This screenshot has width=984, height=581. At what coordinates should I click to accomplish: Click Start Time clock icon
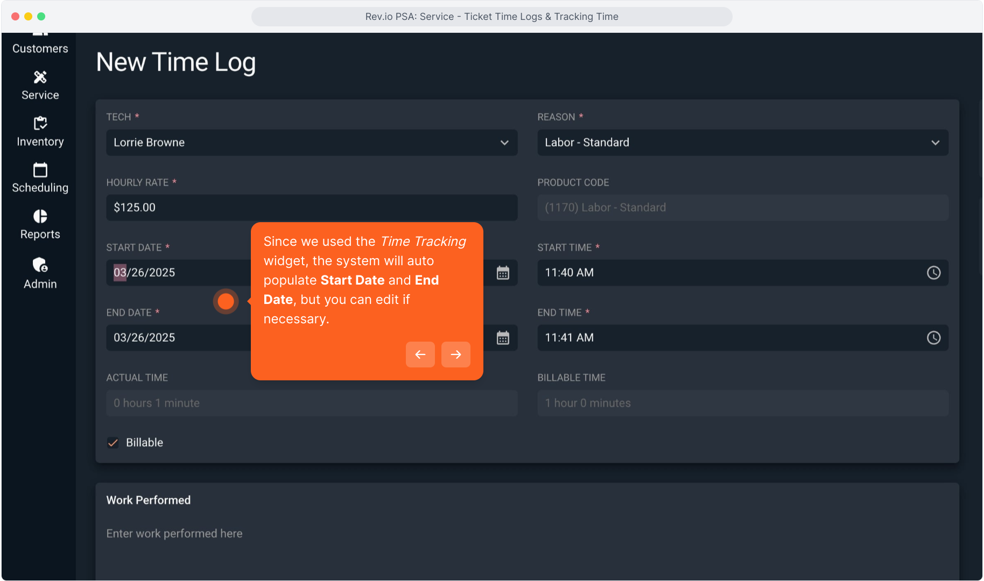point(933,273)
